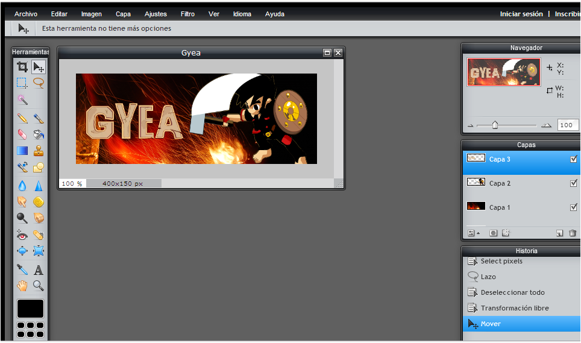
Task: Click the Navegador zoom slider handle
Action: pyautogui.click(x=495, y=125)
